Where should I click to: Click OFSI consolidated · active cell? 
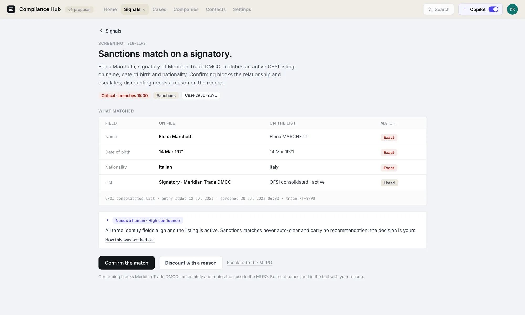pyautogui.click(x=297, y=182)
